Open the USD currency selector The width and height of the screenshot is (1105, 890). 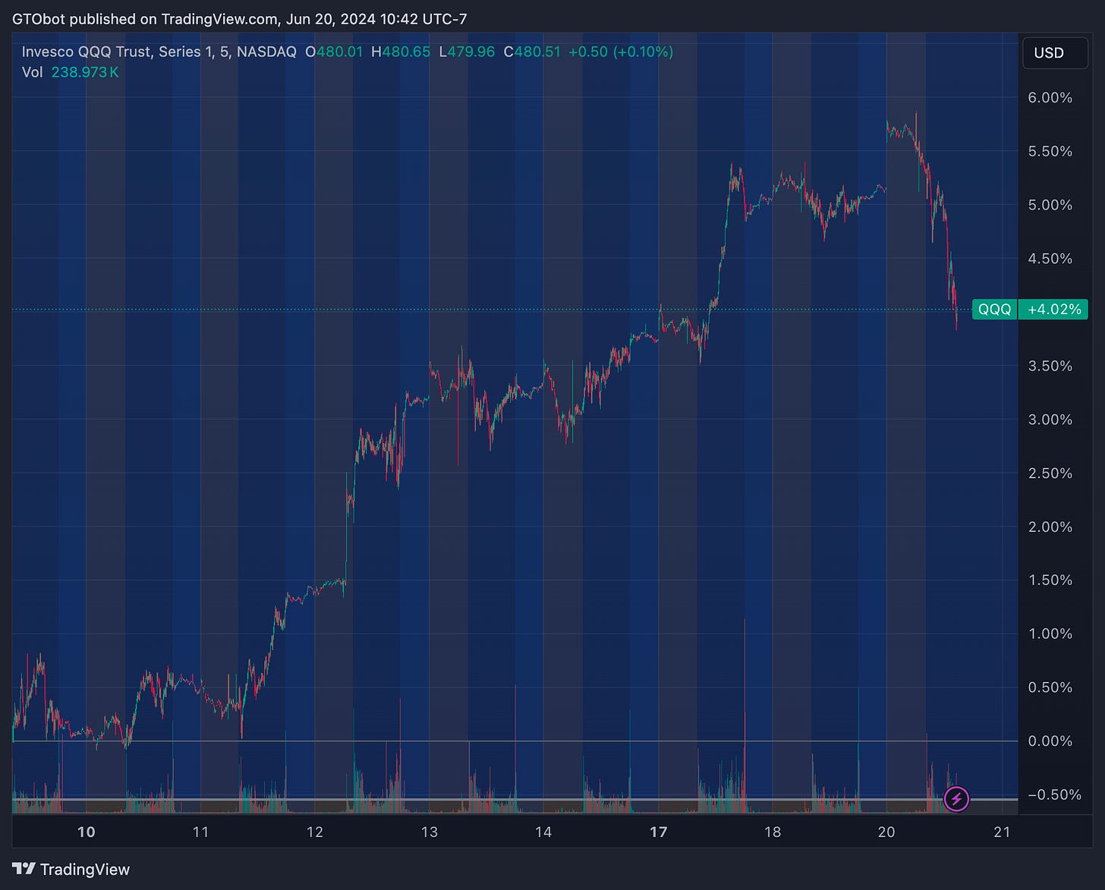1055,53
